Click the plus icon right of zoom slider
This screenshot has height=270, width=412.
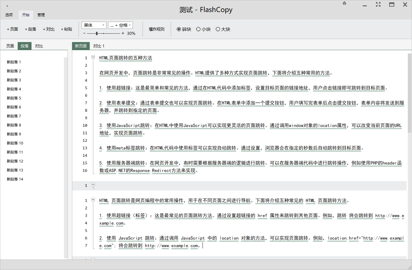pos(123,33)
